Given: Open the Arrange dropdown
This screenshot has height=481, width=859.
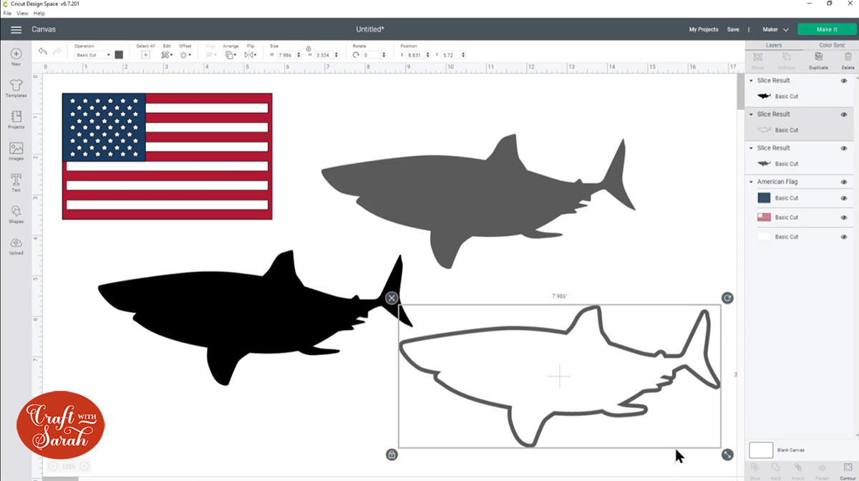Looking at the screenshot, I should (230, 55).
